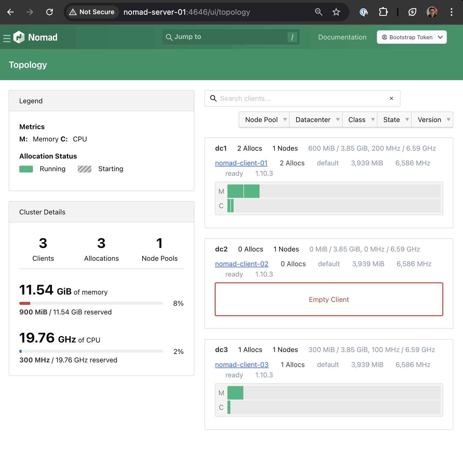Open nomad-client-03 node link
The height and width of the screenshot is (449, 463).
click(242, 365)
